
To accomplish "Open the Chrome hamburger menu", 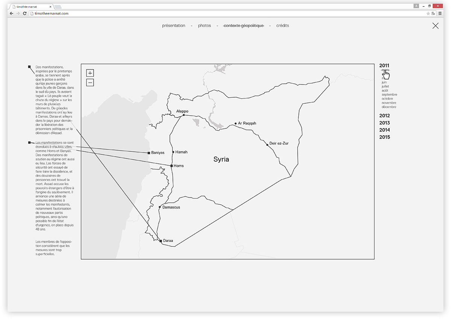I will pos(440,14).
